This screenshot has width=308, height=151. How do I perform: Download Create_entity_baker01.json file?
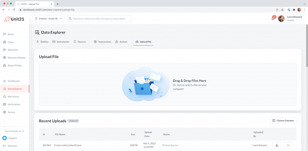click(277, 145)
